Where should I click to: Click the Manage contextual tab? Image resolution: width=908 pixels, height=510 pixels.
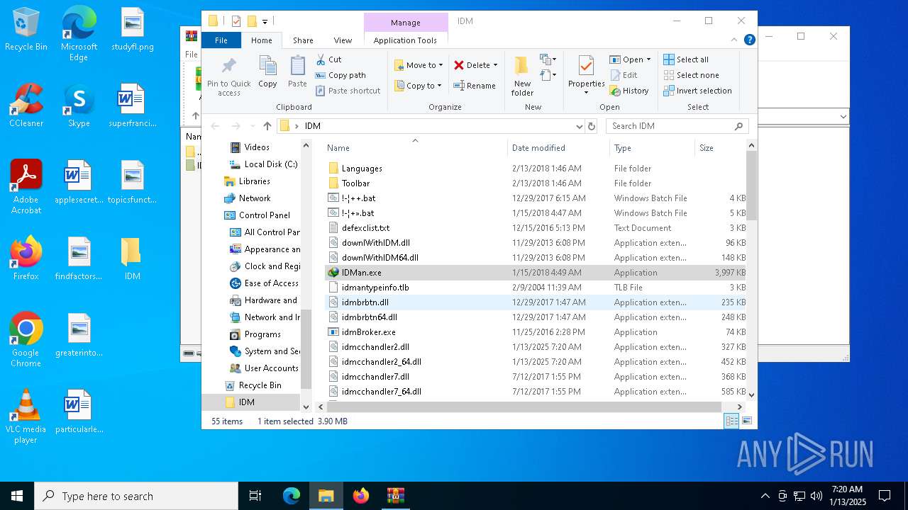[x=406, y=22]
